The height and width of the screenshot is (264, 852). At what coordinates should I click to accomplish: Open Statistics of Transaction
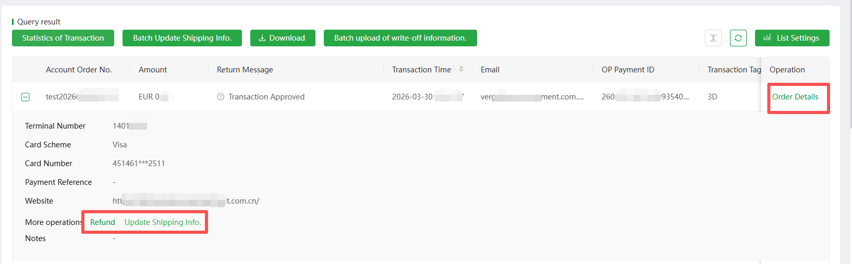63,38
